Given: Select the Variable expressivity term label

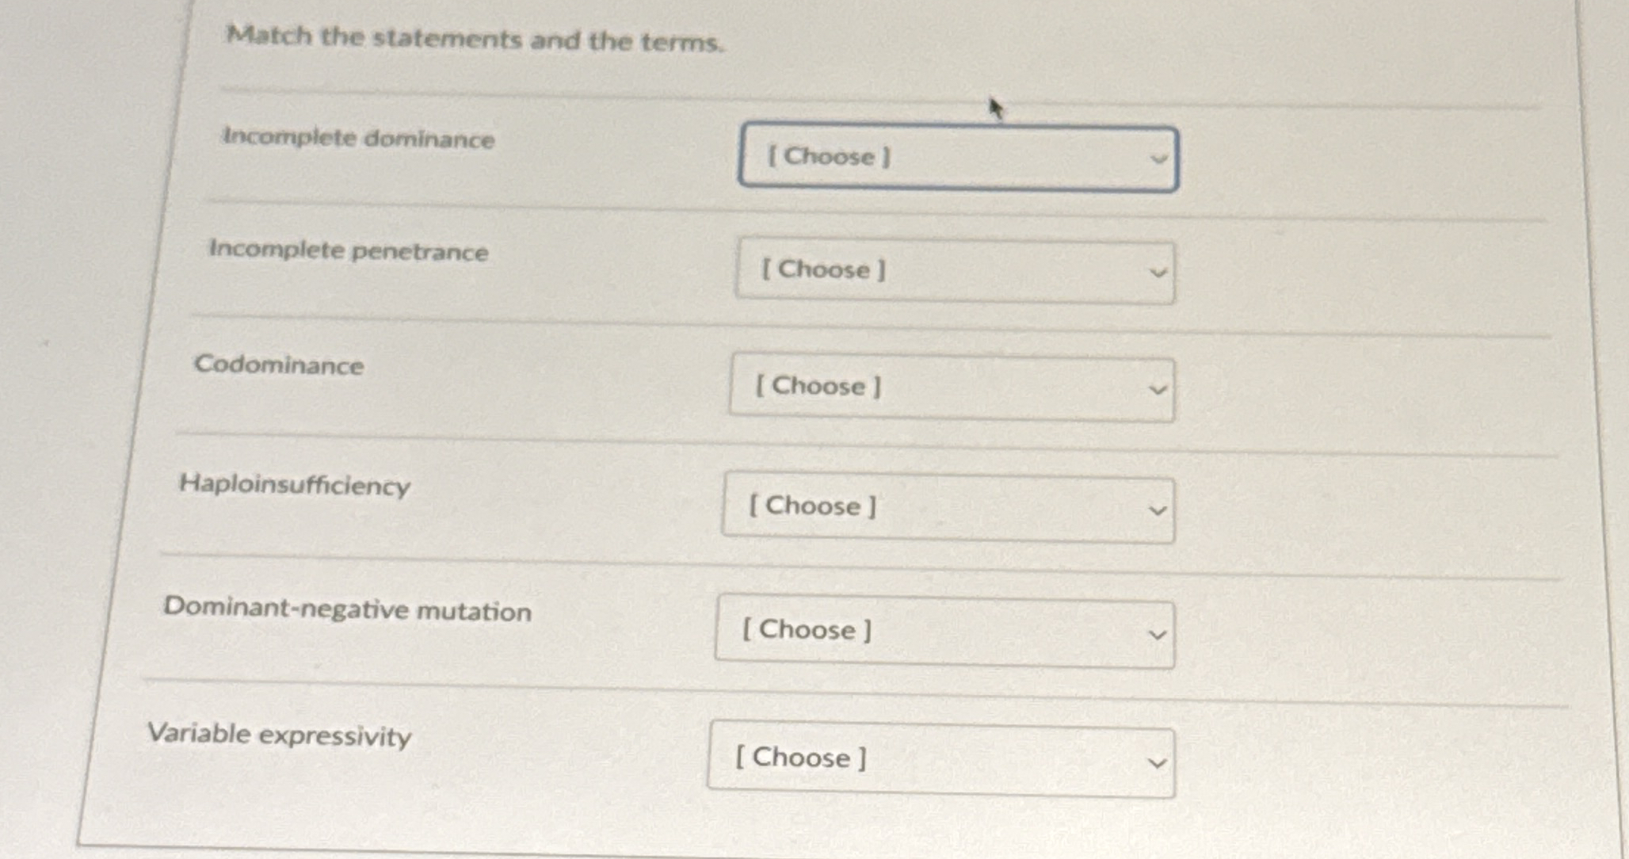Looking at the screenshot, I should tap(279, 735).
